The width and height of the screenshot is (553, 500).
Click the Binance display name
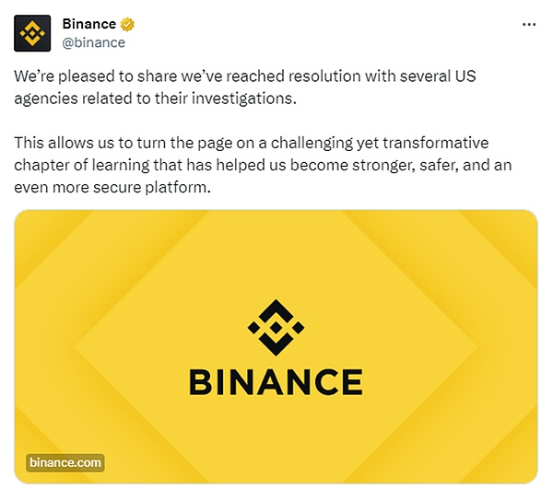pos(90,25)
